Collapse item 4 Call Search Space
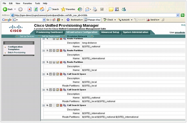This screenshot has height=123, width=187. tap(44, 74)
